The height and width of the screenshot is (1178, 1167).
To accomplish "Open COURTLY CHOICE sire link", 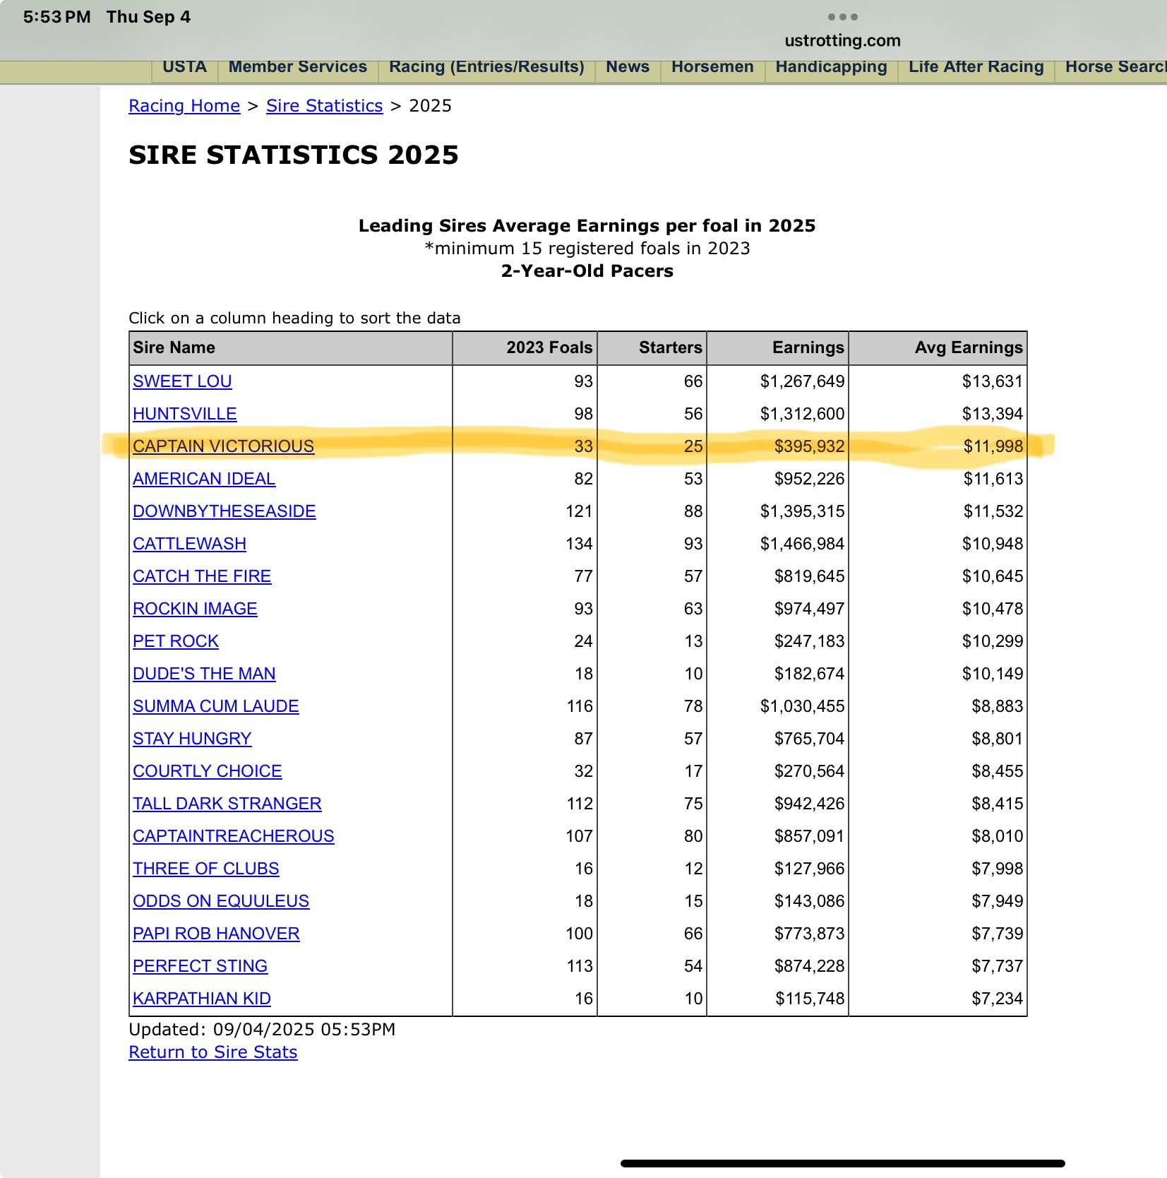I will [208, 771].
